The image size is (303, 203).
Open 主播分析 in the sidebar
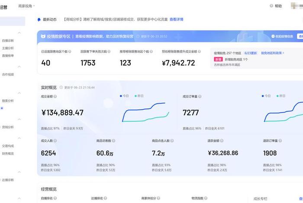8,48
